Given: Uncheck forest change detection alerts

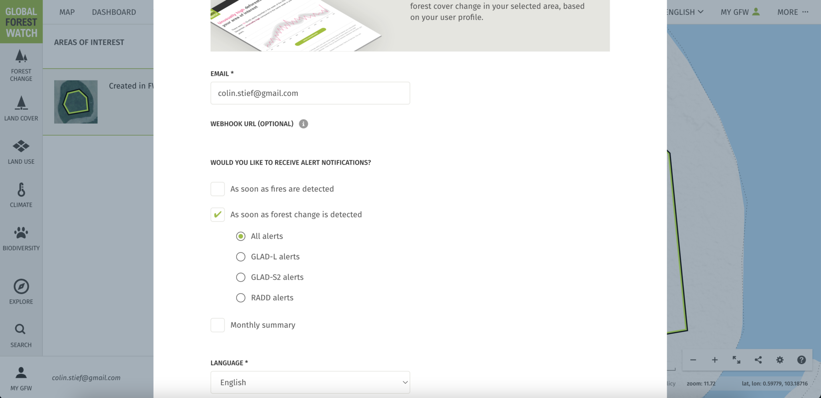Looking at the screenshot, I should click(218, 215).
